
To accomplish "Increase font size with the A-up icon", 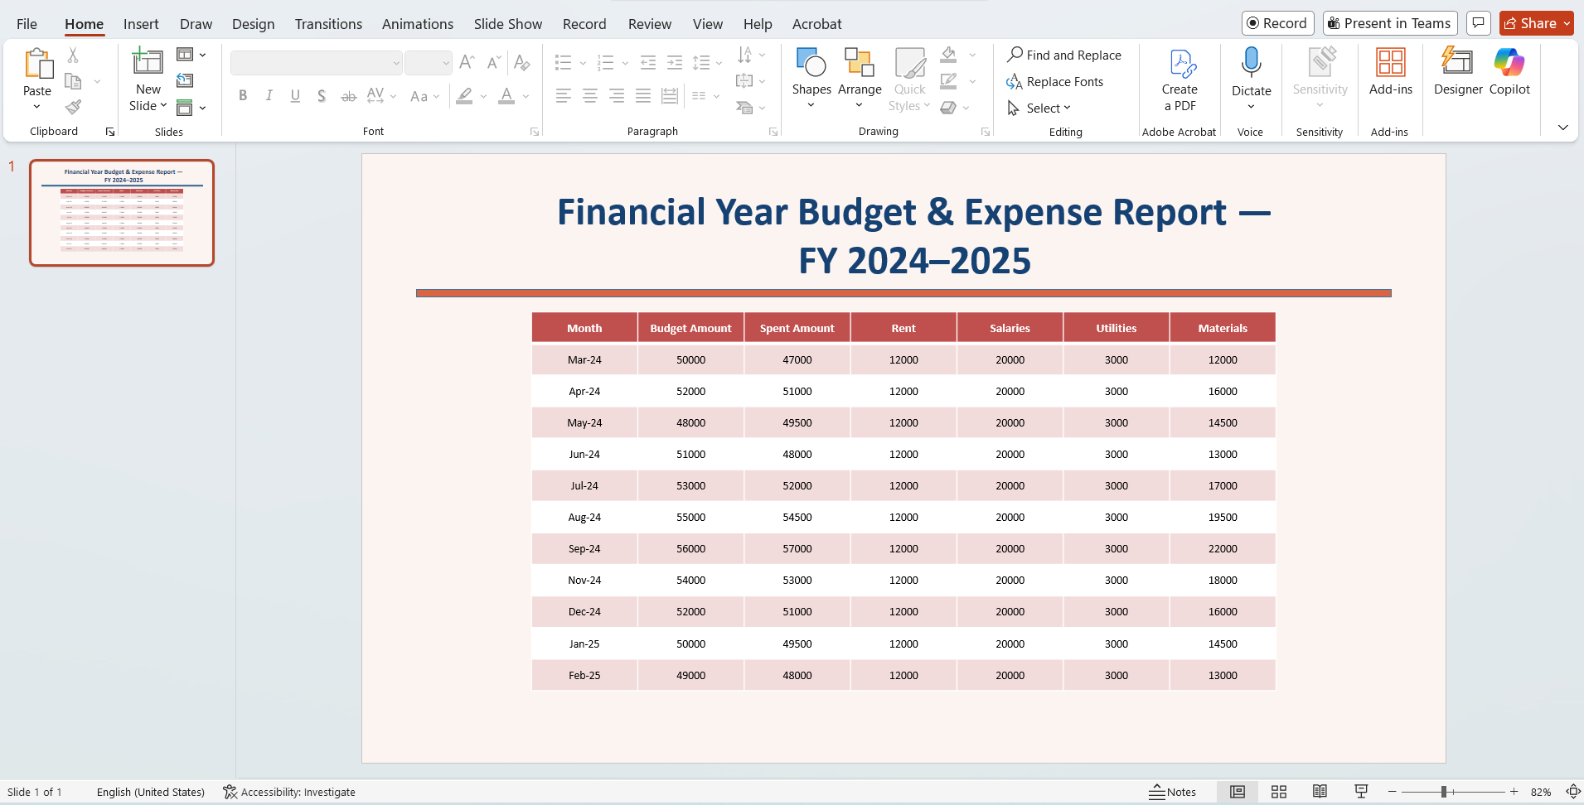I will (x=467, y=62).
